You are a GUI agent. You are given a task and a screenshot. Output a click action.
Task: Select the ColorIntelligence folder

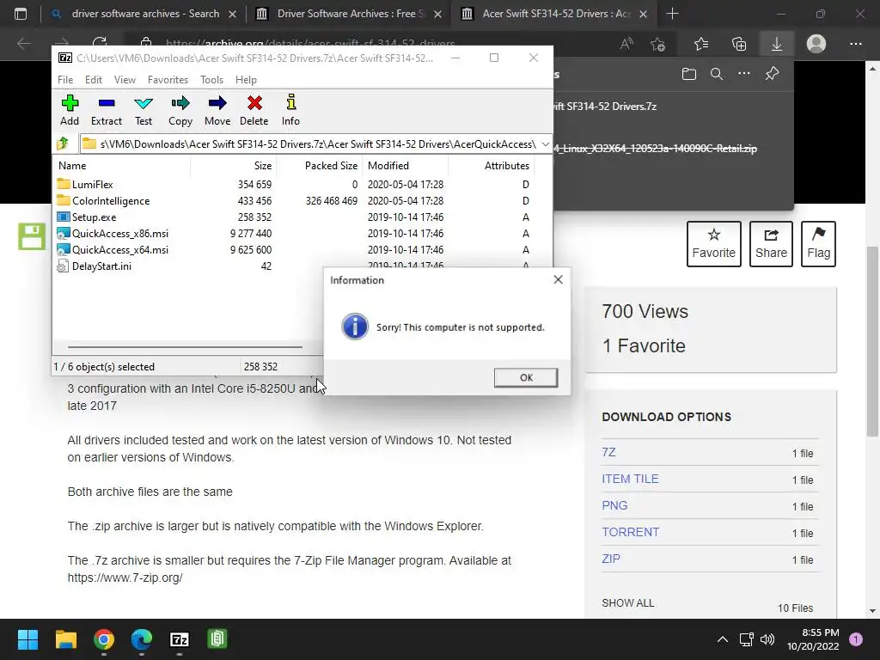click(103, 200)
